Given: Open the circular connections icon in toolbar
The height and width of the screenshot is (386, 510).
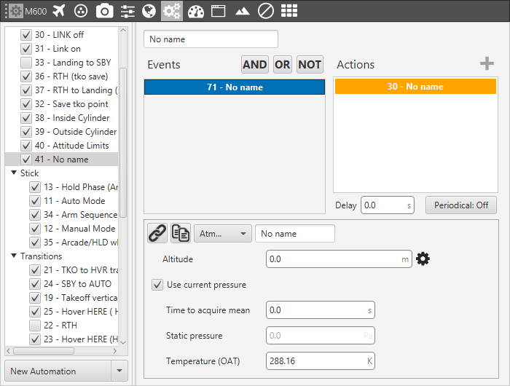Looking at the screenshot, I should (x=81, y=11).
